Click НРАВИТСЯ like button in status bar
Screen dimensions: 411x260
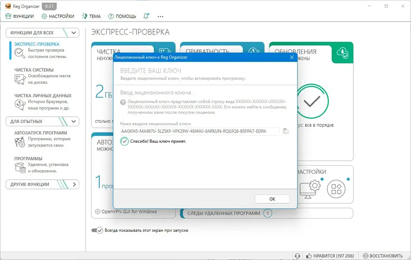[330, 256]
